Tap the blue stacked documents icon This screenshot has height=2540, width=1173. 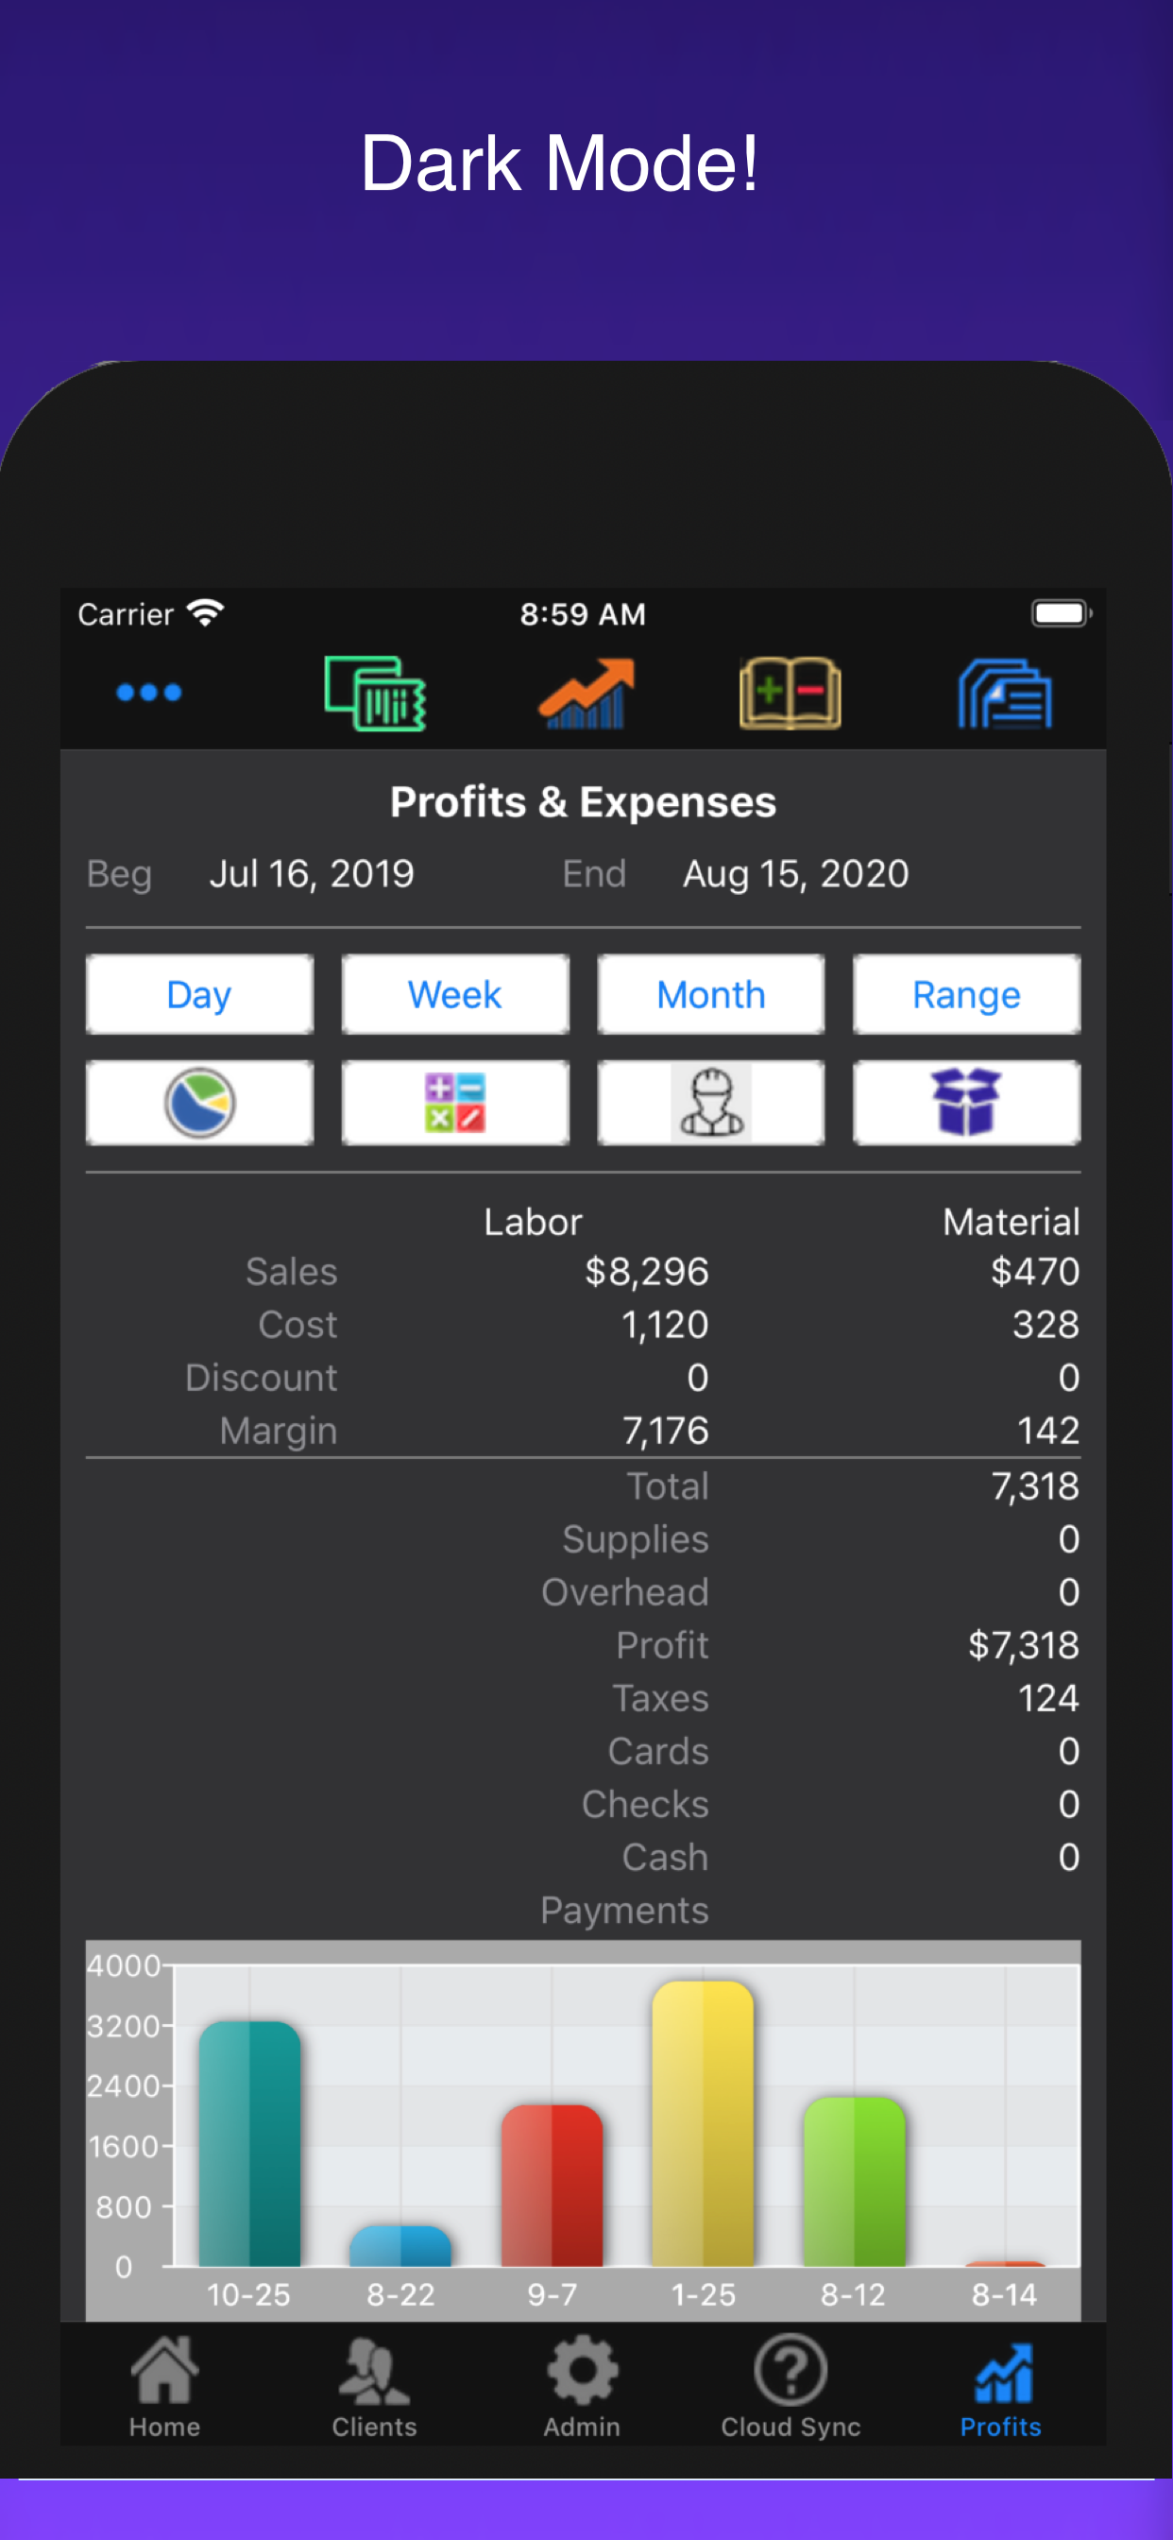point(1005,694)
